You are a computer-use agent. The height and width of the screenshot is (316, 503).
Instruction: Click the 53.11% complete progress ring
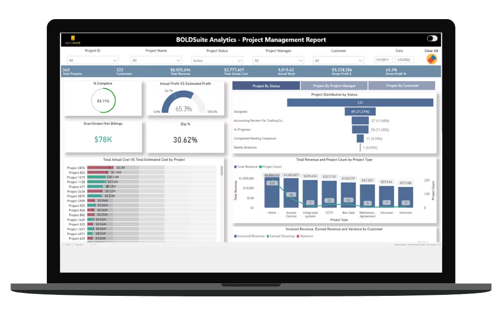(103, 101)
